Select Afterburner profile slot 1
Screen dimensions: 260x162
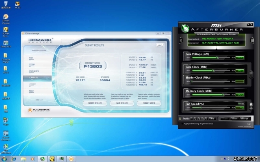192,119
